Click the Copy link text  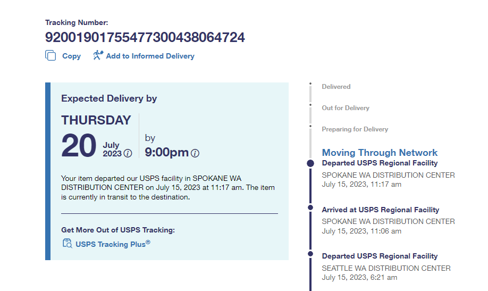pyautogui.click(x=71, y=56)
